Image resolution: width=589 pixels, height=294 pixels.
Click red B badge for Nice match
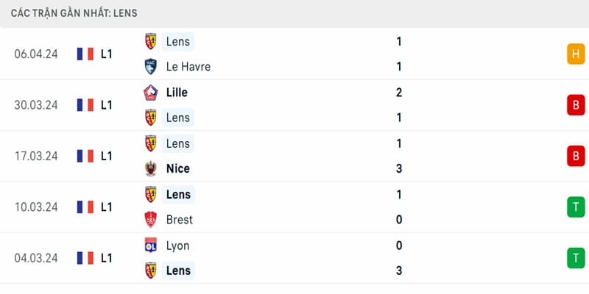[576, 156]
